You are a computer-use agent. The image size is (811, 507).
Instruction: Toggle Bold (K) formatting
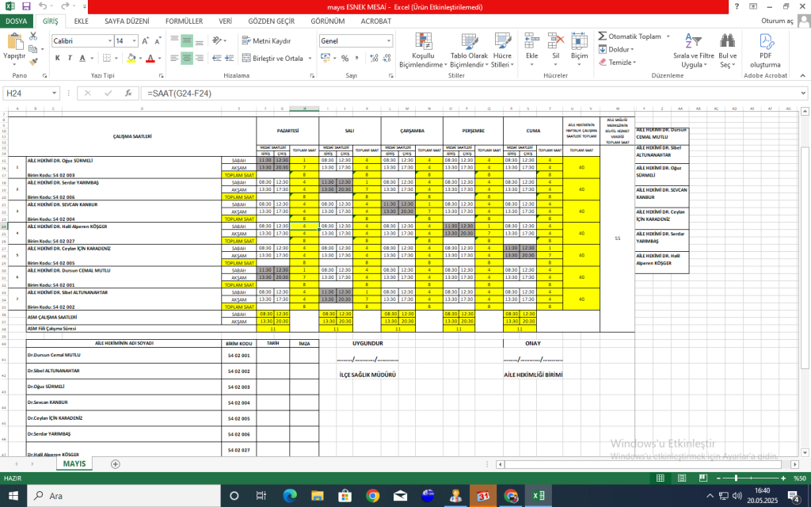tap(57, 58)
